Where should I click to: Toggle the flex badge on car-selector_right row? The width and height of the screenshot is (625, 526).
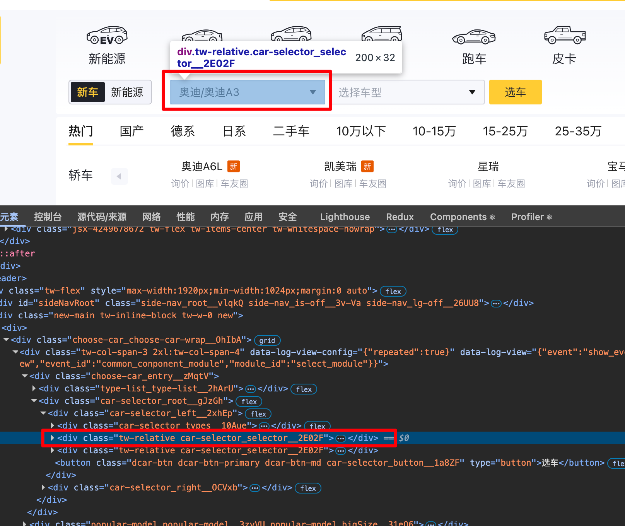(x=308, y=488)
